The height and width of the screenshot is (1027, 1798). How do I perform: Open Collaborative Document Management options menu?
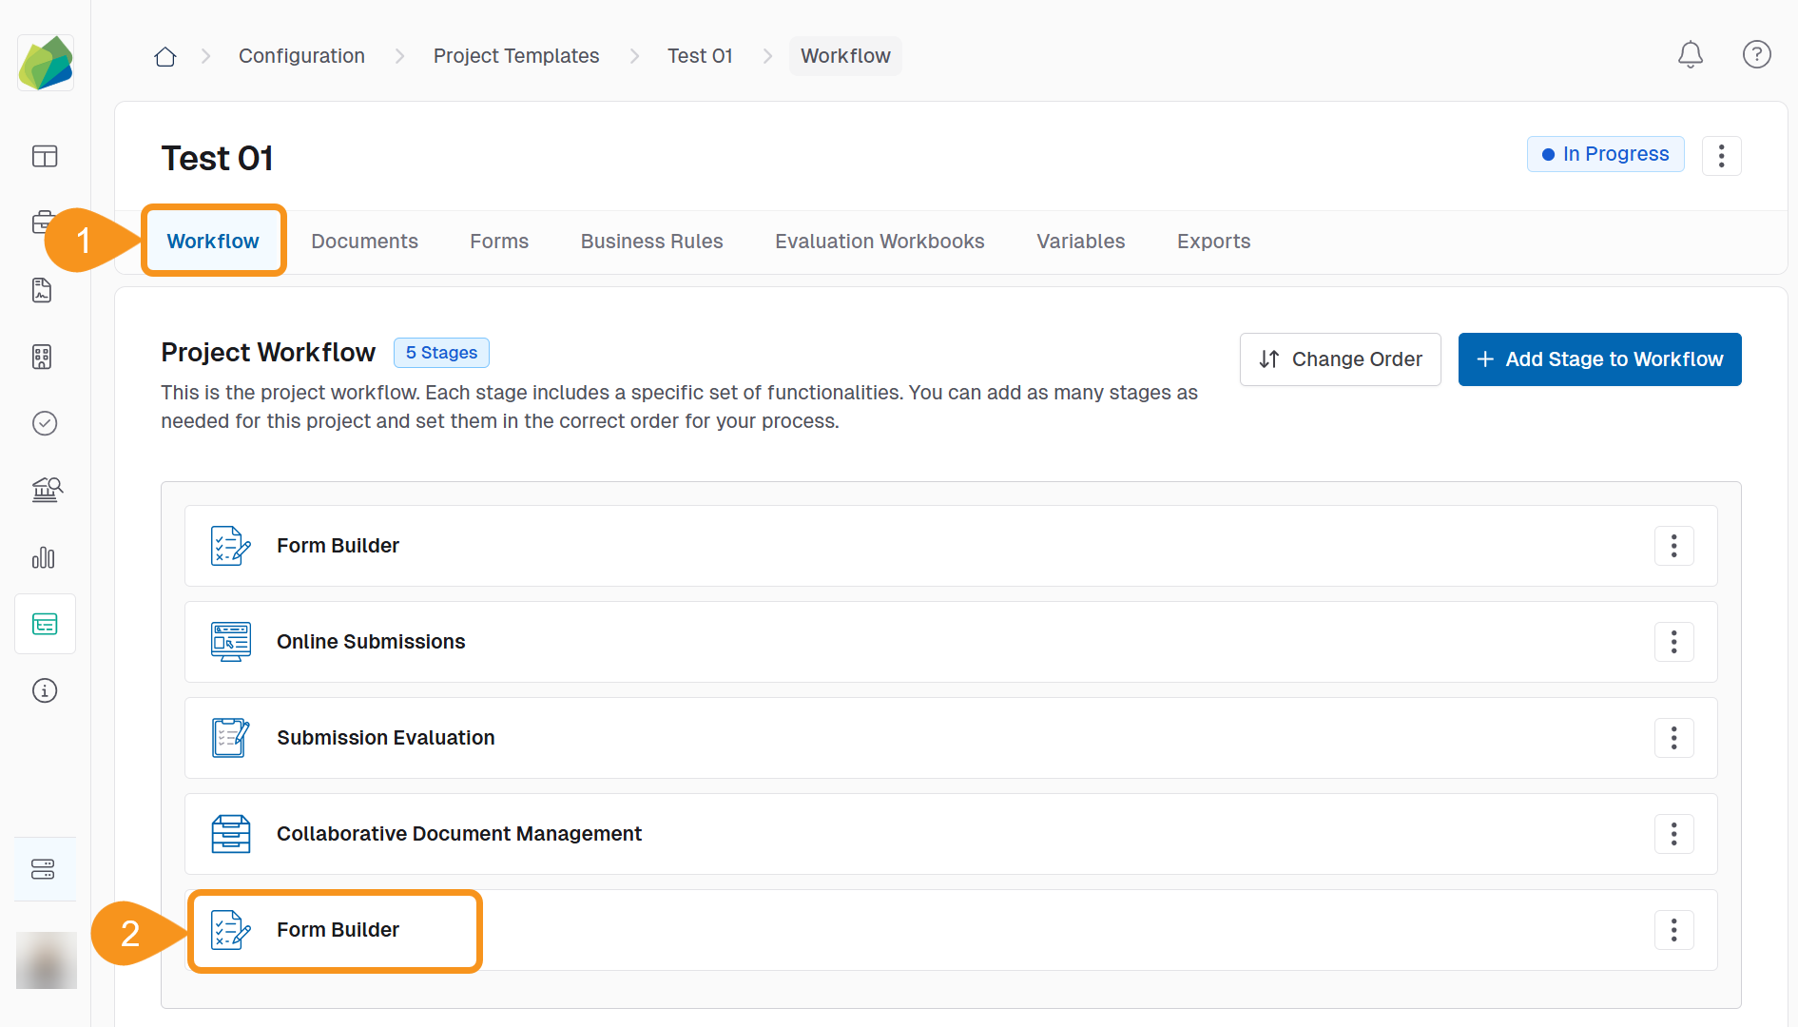click(1673, 834)
